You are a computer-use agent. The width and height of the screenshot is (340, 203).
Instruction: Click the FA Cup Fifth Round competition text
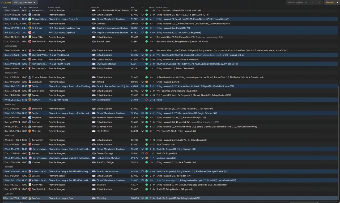(58, 100)
